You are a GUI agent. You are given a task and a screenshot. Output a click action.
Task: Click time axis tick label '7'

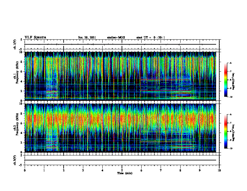[x=161, y=170]
